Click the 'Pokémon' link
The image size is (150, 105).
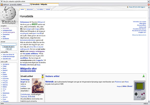coord(118,82)
